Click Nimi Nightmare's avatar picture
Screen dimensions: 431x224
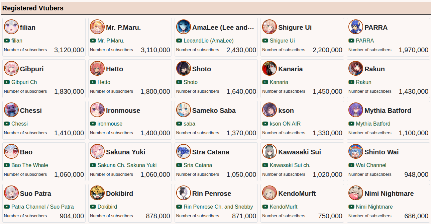coord(356,193)
